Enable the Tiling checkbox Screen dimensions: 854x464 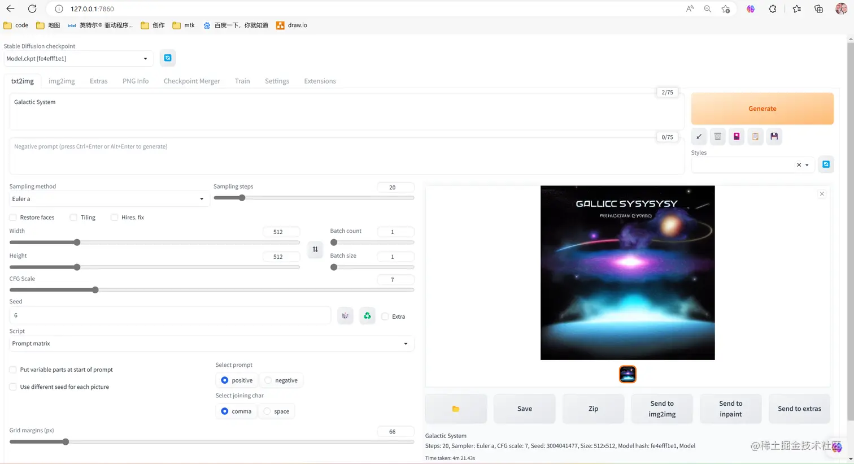pos(73,218)
